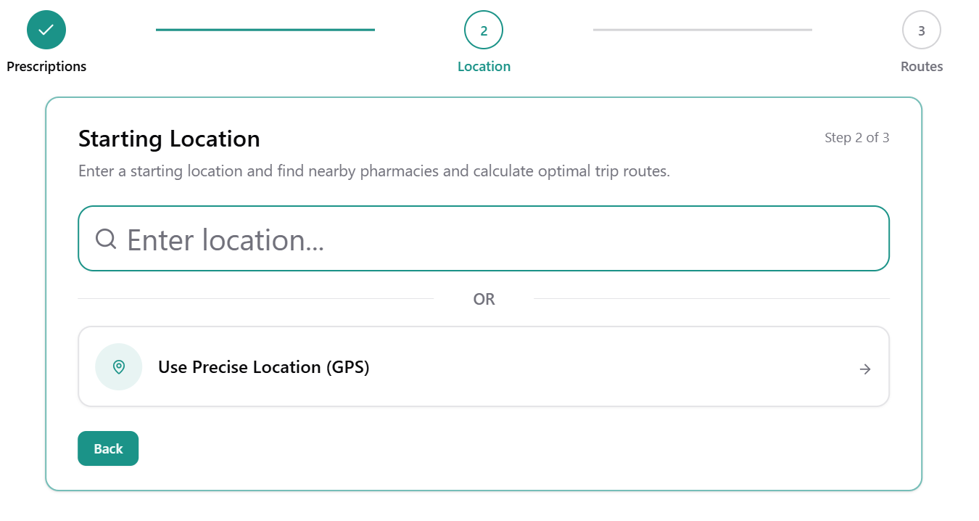Click the divider line left of OR

click(x=255, y=299)
